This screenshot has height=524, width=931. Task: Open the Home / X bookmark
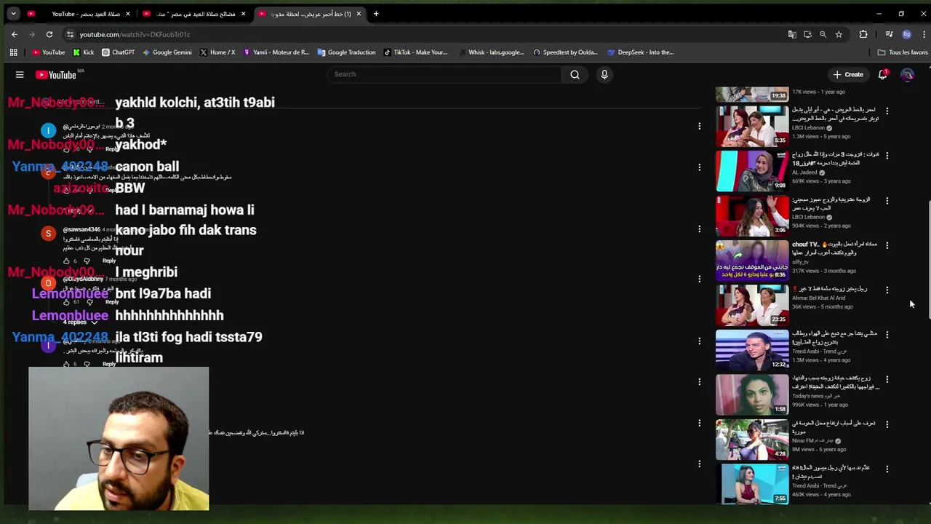pos(217,52)
